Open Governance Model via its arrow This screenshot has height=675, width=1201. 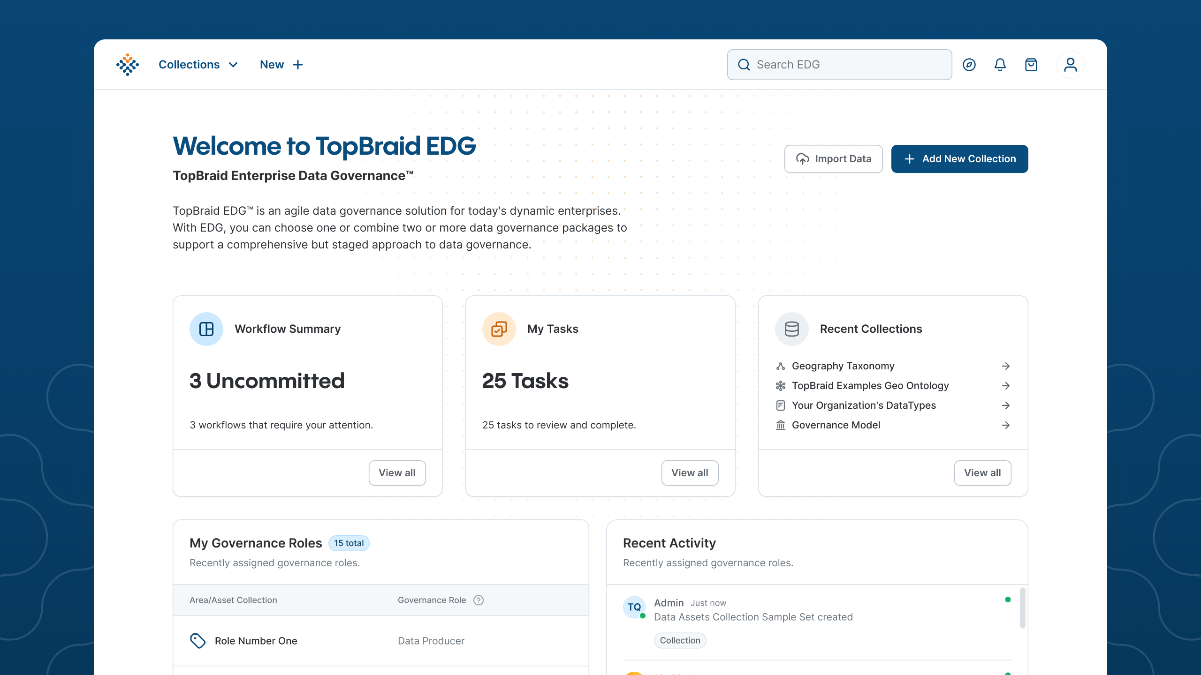[x=1005, y=425]
